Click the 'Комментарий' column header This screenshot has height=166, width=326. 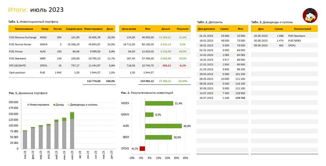click(302, 29)
